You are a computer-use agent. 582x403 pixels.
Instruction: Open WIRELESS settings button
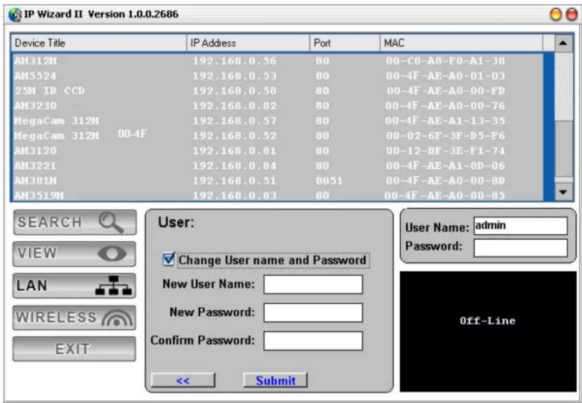point(74,318)
